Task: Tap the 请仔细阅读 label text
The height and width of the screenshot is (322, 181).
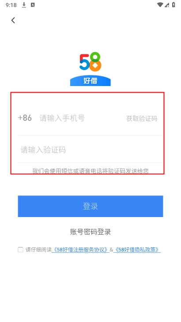Action: (x=38, y=250)
